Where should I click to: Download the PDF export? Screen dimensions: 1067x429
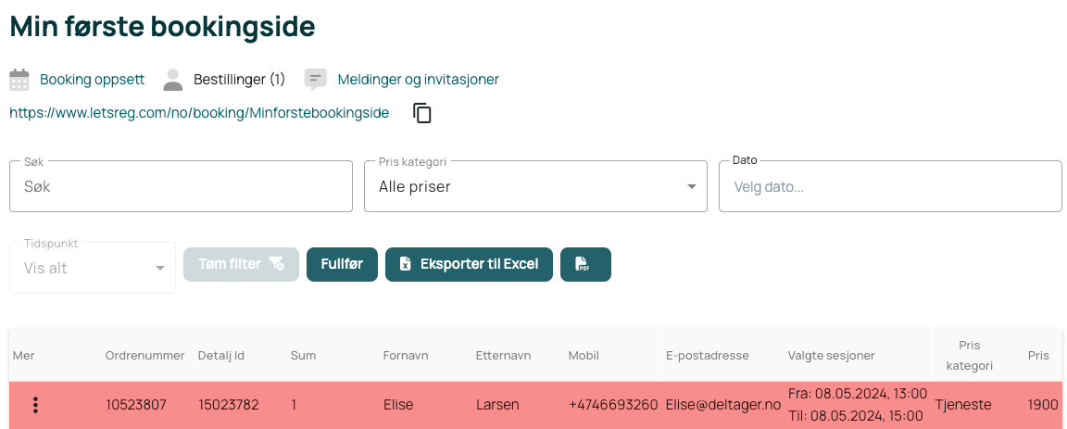click(x=586, y=264)
